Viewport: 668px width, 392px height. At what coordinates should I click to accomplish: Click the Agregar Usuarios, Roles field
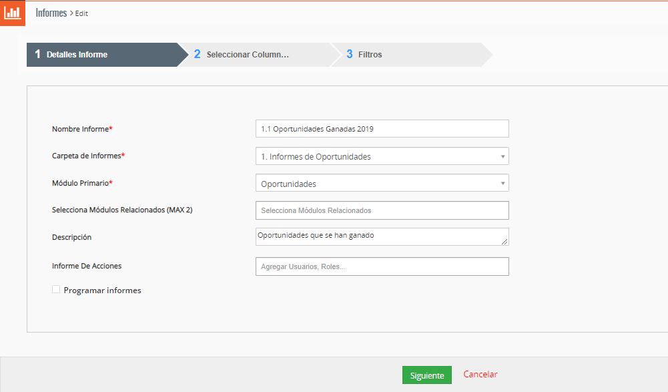[382, 266]
